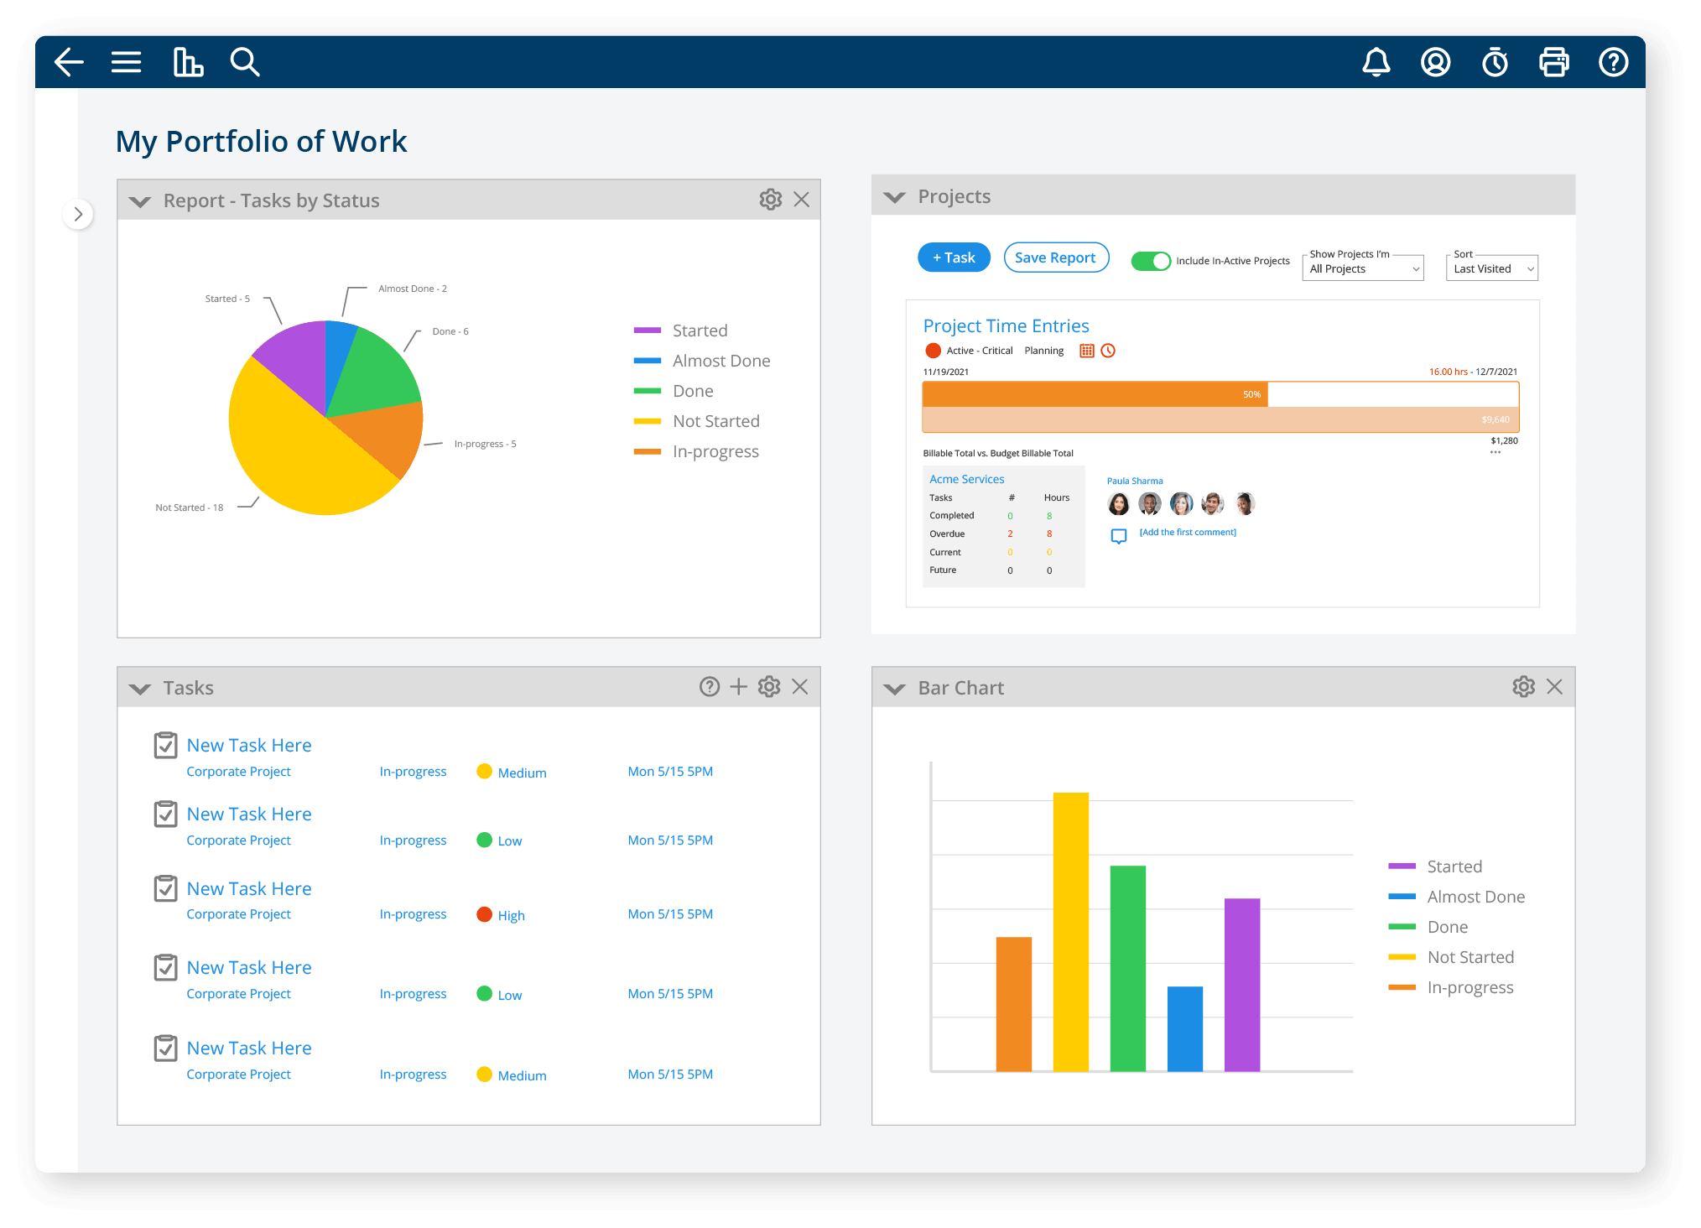Image resolution: width=1701 pixels, height=1228 pixels.
Task: Go back with the top bar arrow
Action: (x=69, y=62)
